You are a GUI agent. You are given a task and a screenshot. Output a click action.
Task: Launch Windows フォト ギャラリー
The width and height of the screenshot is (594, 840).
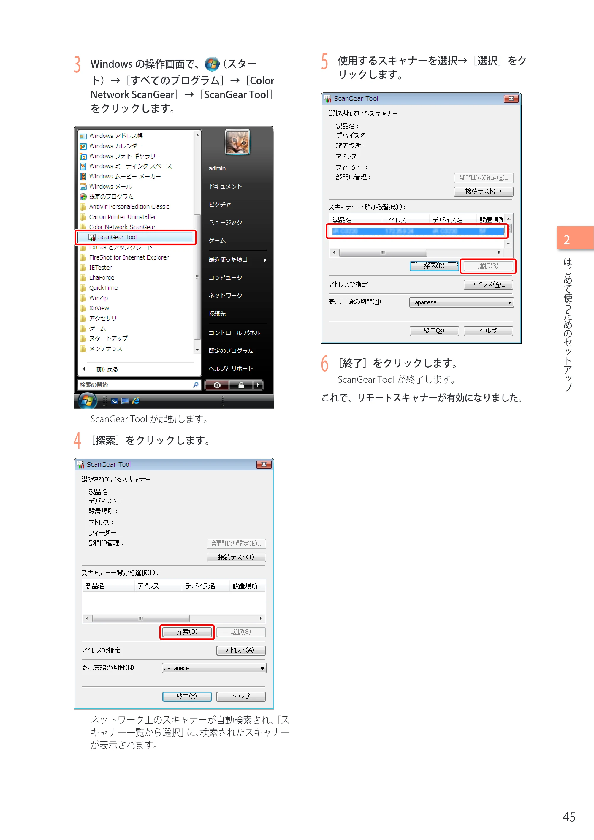point(120,156)
